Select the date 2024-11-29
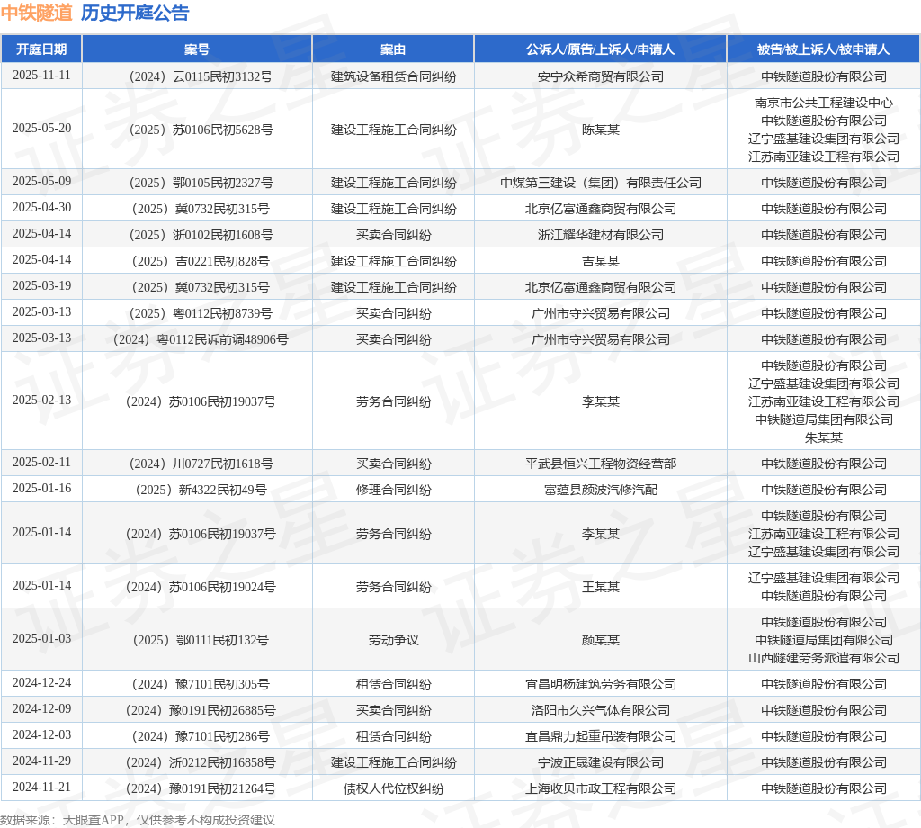Screen dimensions: 921x828 41,761
